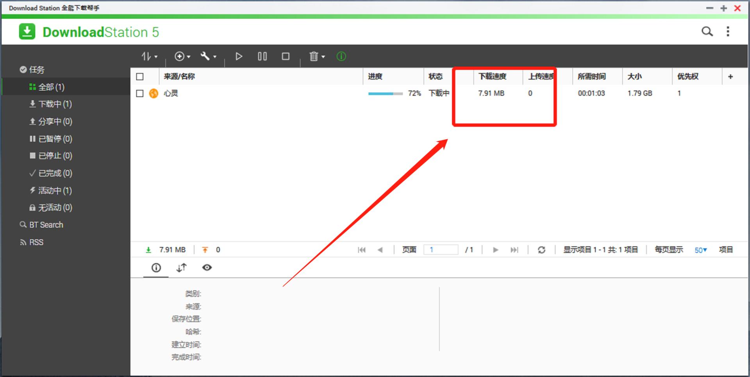Stop the selected task with square icon

coord(286,57)
